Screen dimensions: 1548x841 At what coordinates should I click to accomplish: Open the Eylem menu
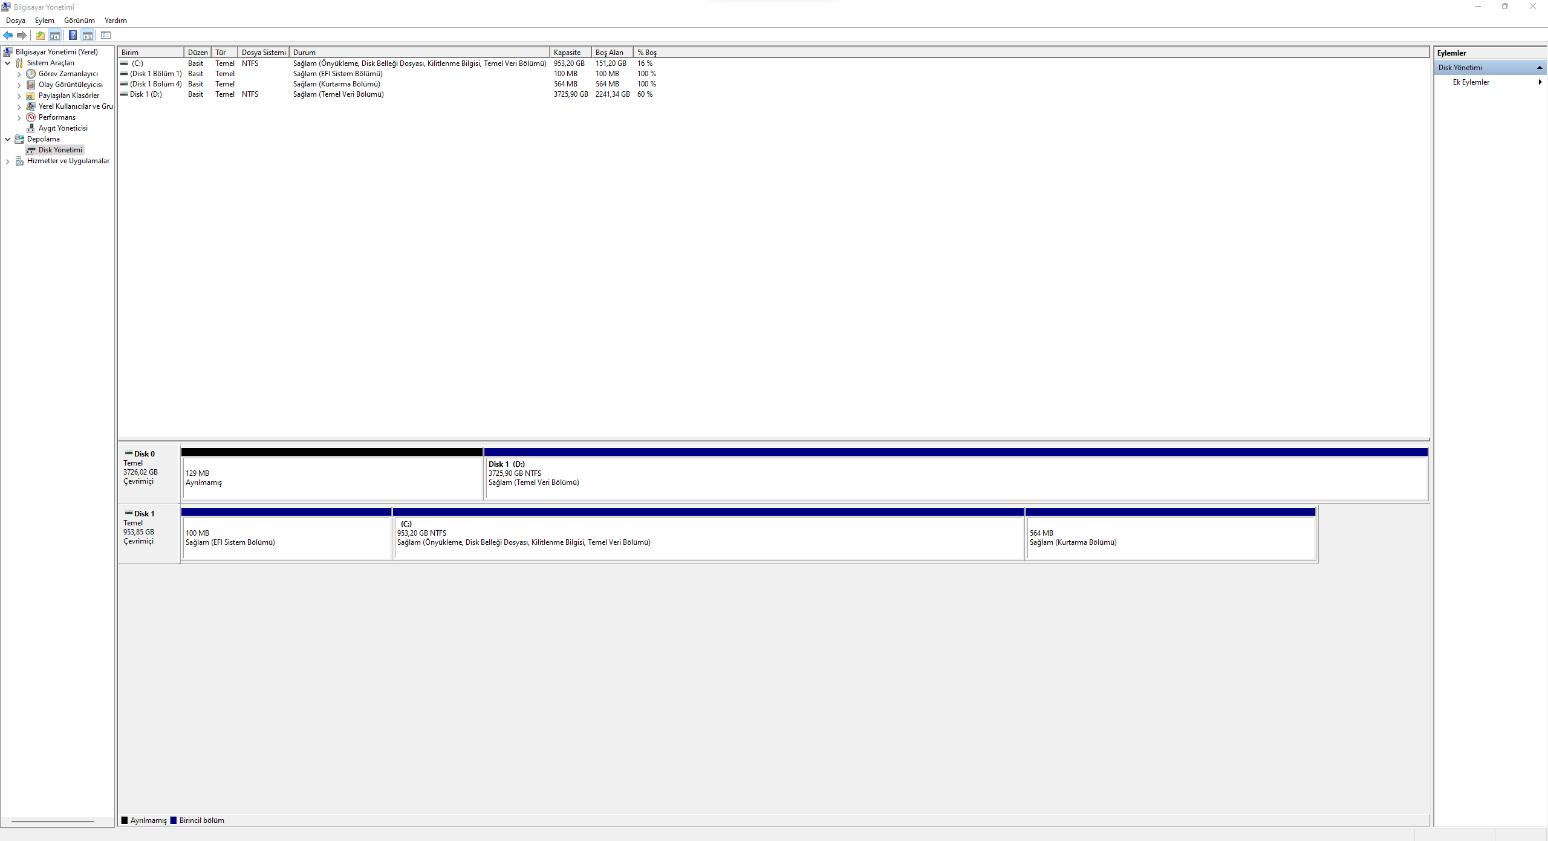tap(45, 21)
